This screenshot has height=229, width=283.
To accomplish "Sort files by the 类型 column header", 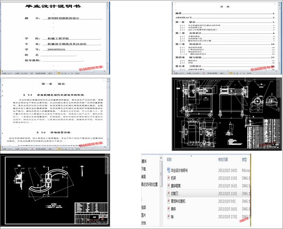I will (x=244, y=160).
